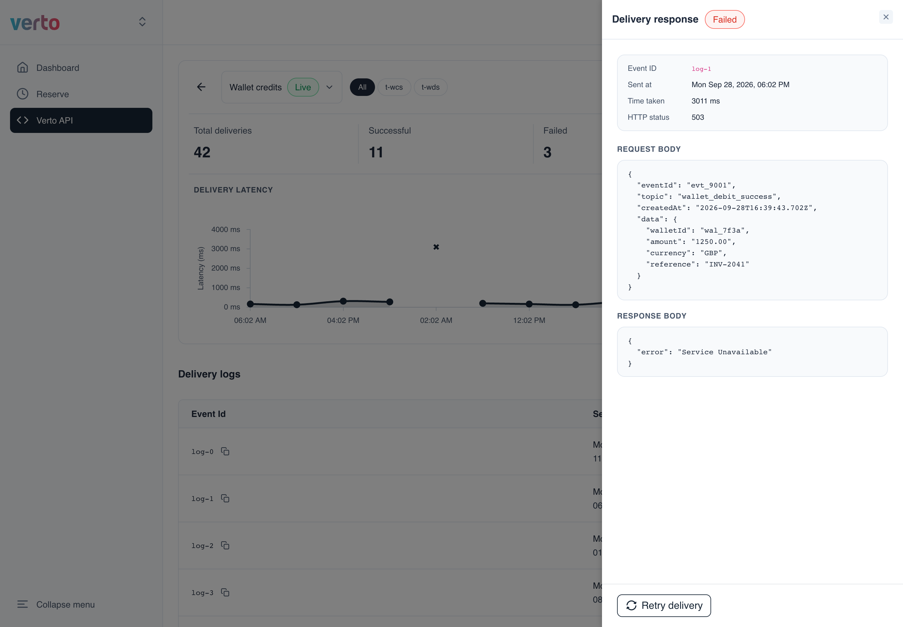The height and width of the screenshot is (627, 903).
Task: Click the 3011 ms time taken value
Action: coord(705,101)
